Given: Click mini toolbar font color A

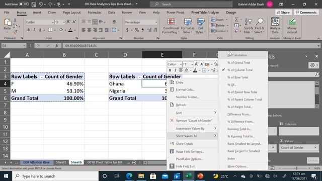Looking at the screenshot, I should click(x=195, y=70).
